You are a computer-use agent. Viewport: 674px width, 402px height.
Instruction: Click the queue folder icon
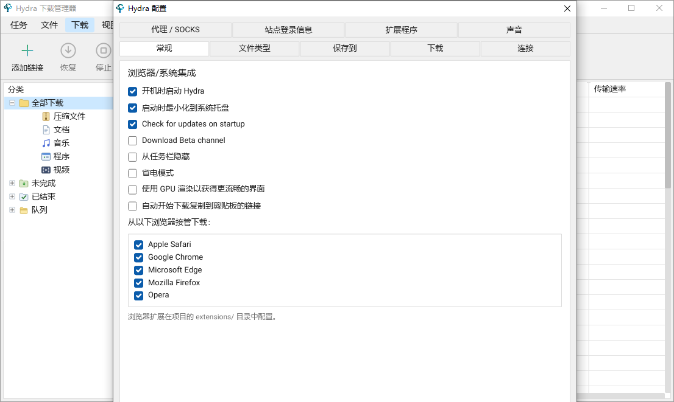point(24,210)
